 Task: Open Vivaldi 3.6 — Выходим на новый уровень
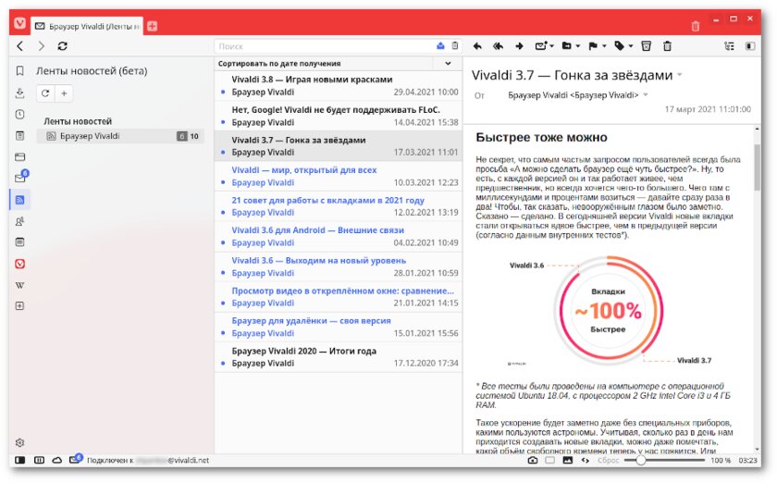(x=338, y=266)
